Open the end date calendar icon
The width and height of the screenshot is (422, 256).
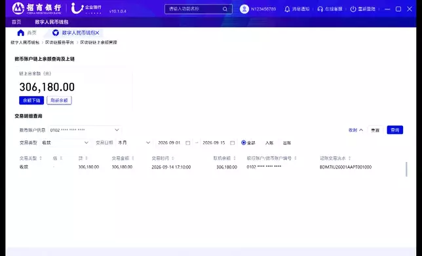[x=232, y=143]
